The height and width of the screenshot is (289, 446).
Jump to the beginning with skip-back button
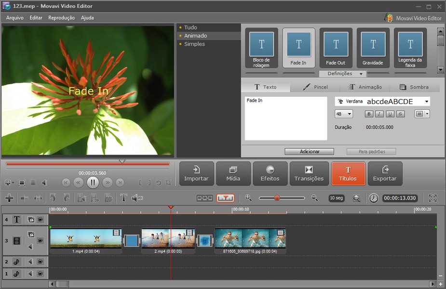pos(66,183)
